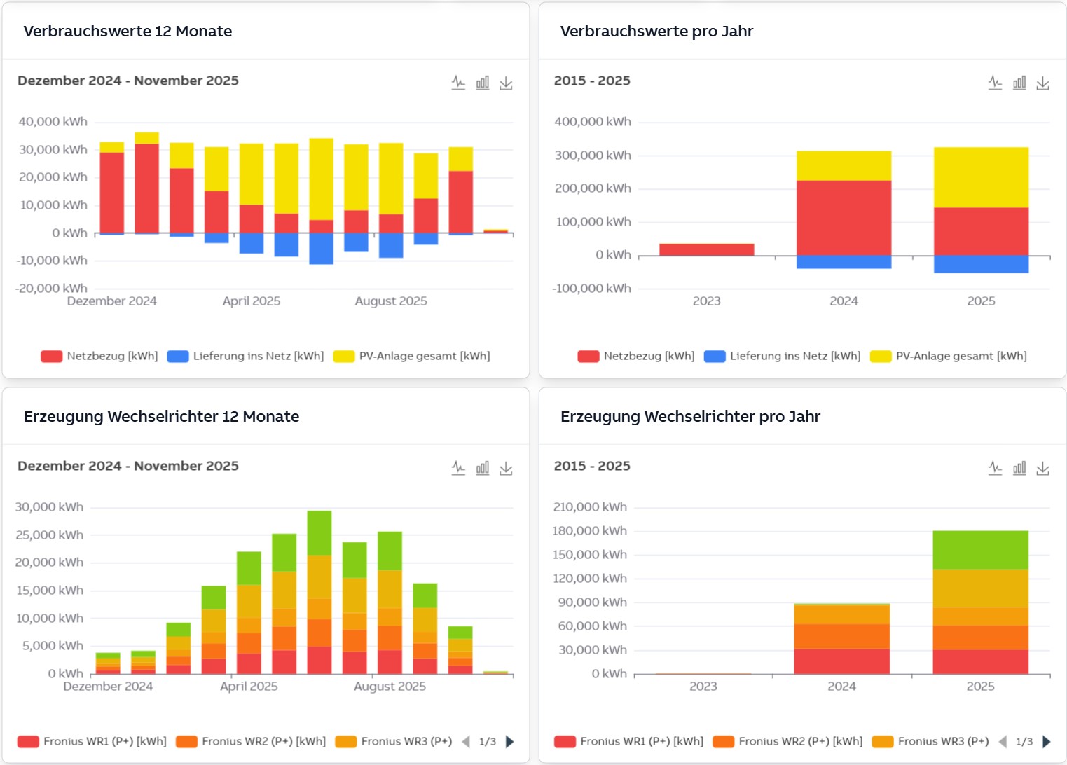
Task: Switch 12-month consumption chart to line view
Action: pos(458,83)
